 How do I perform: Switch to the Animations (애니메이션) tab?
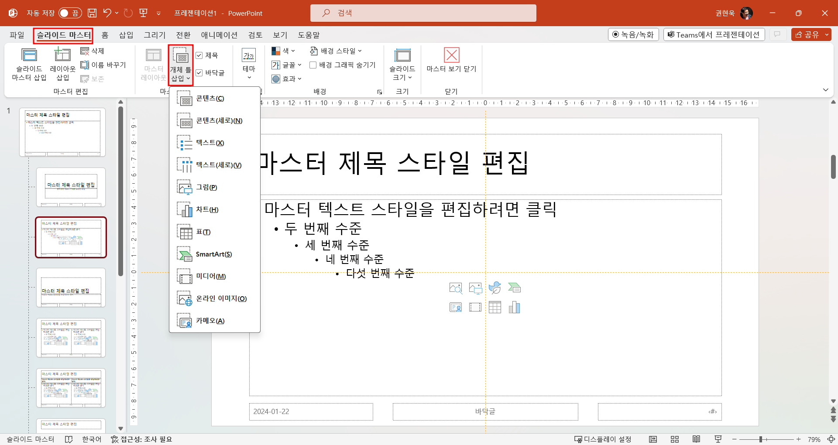tap(219, 35)
